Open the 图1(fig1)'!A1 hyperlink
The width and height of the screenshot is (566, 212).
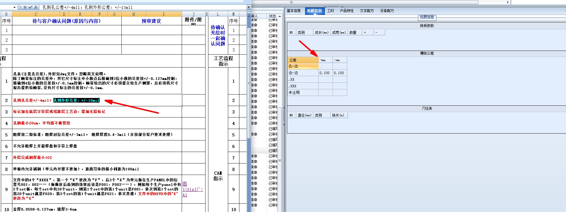(x=193, y=189)
